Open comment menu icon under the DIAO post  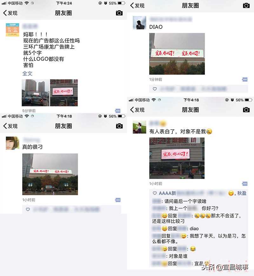click(245, 80)
